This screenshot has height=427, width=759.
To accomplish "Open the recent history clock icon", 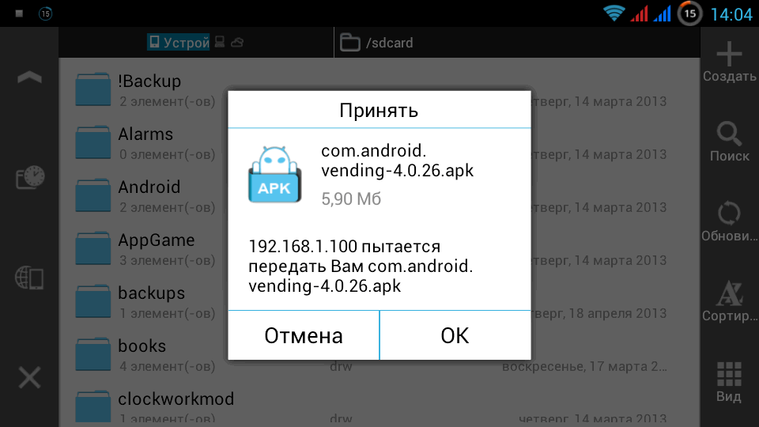I will (30, 177).
